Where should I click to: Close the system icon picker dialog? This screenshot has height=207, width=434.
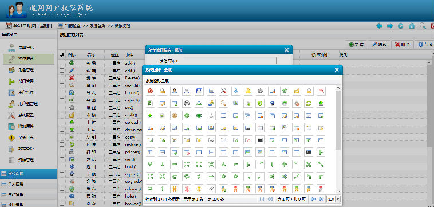click(x=337, y=70)
